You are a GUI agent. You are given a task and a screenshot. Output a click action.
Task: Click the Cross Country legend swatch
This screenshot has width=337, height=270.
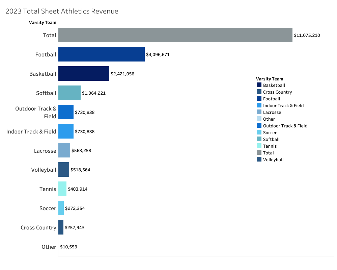pos(259,92)
